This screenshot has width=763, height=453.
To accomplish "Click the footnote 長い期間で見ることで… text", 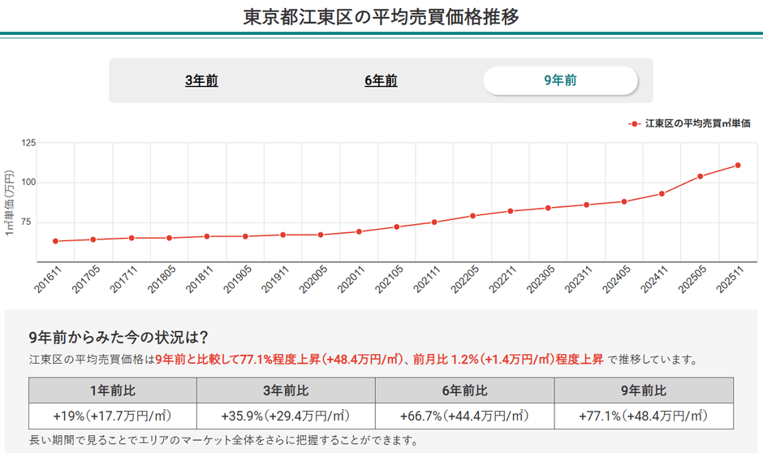I will pyautogui.click(x=224, y=441).
